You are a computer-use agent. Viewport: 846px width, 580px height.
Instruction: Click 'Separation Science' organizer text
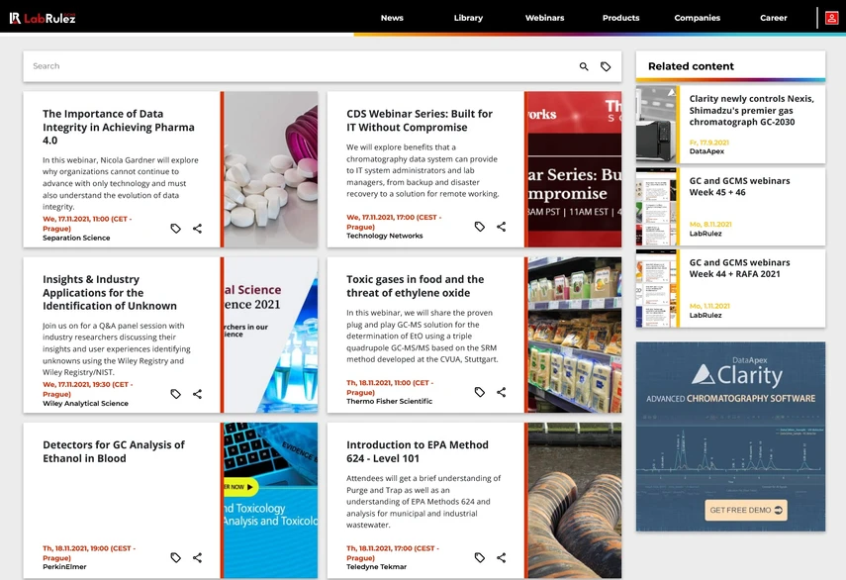(76, 238)
